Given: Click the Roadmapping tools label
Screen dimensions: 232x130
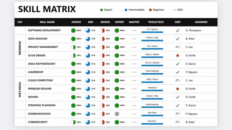Looking at the screenshot, I should pyautogui.click(x=152, y=104).
